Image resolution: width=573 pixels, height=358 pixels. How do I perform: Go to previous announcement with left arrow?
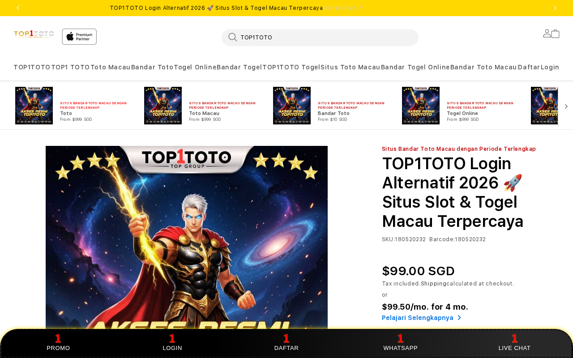click(18, 8)
